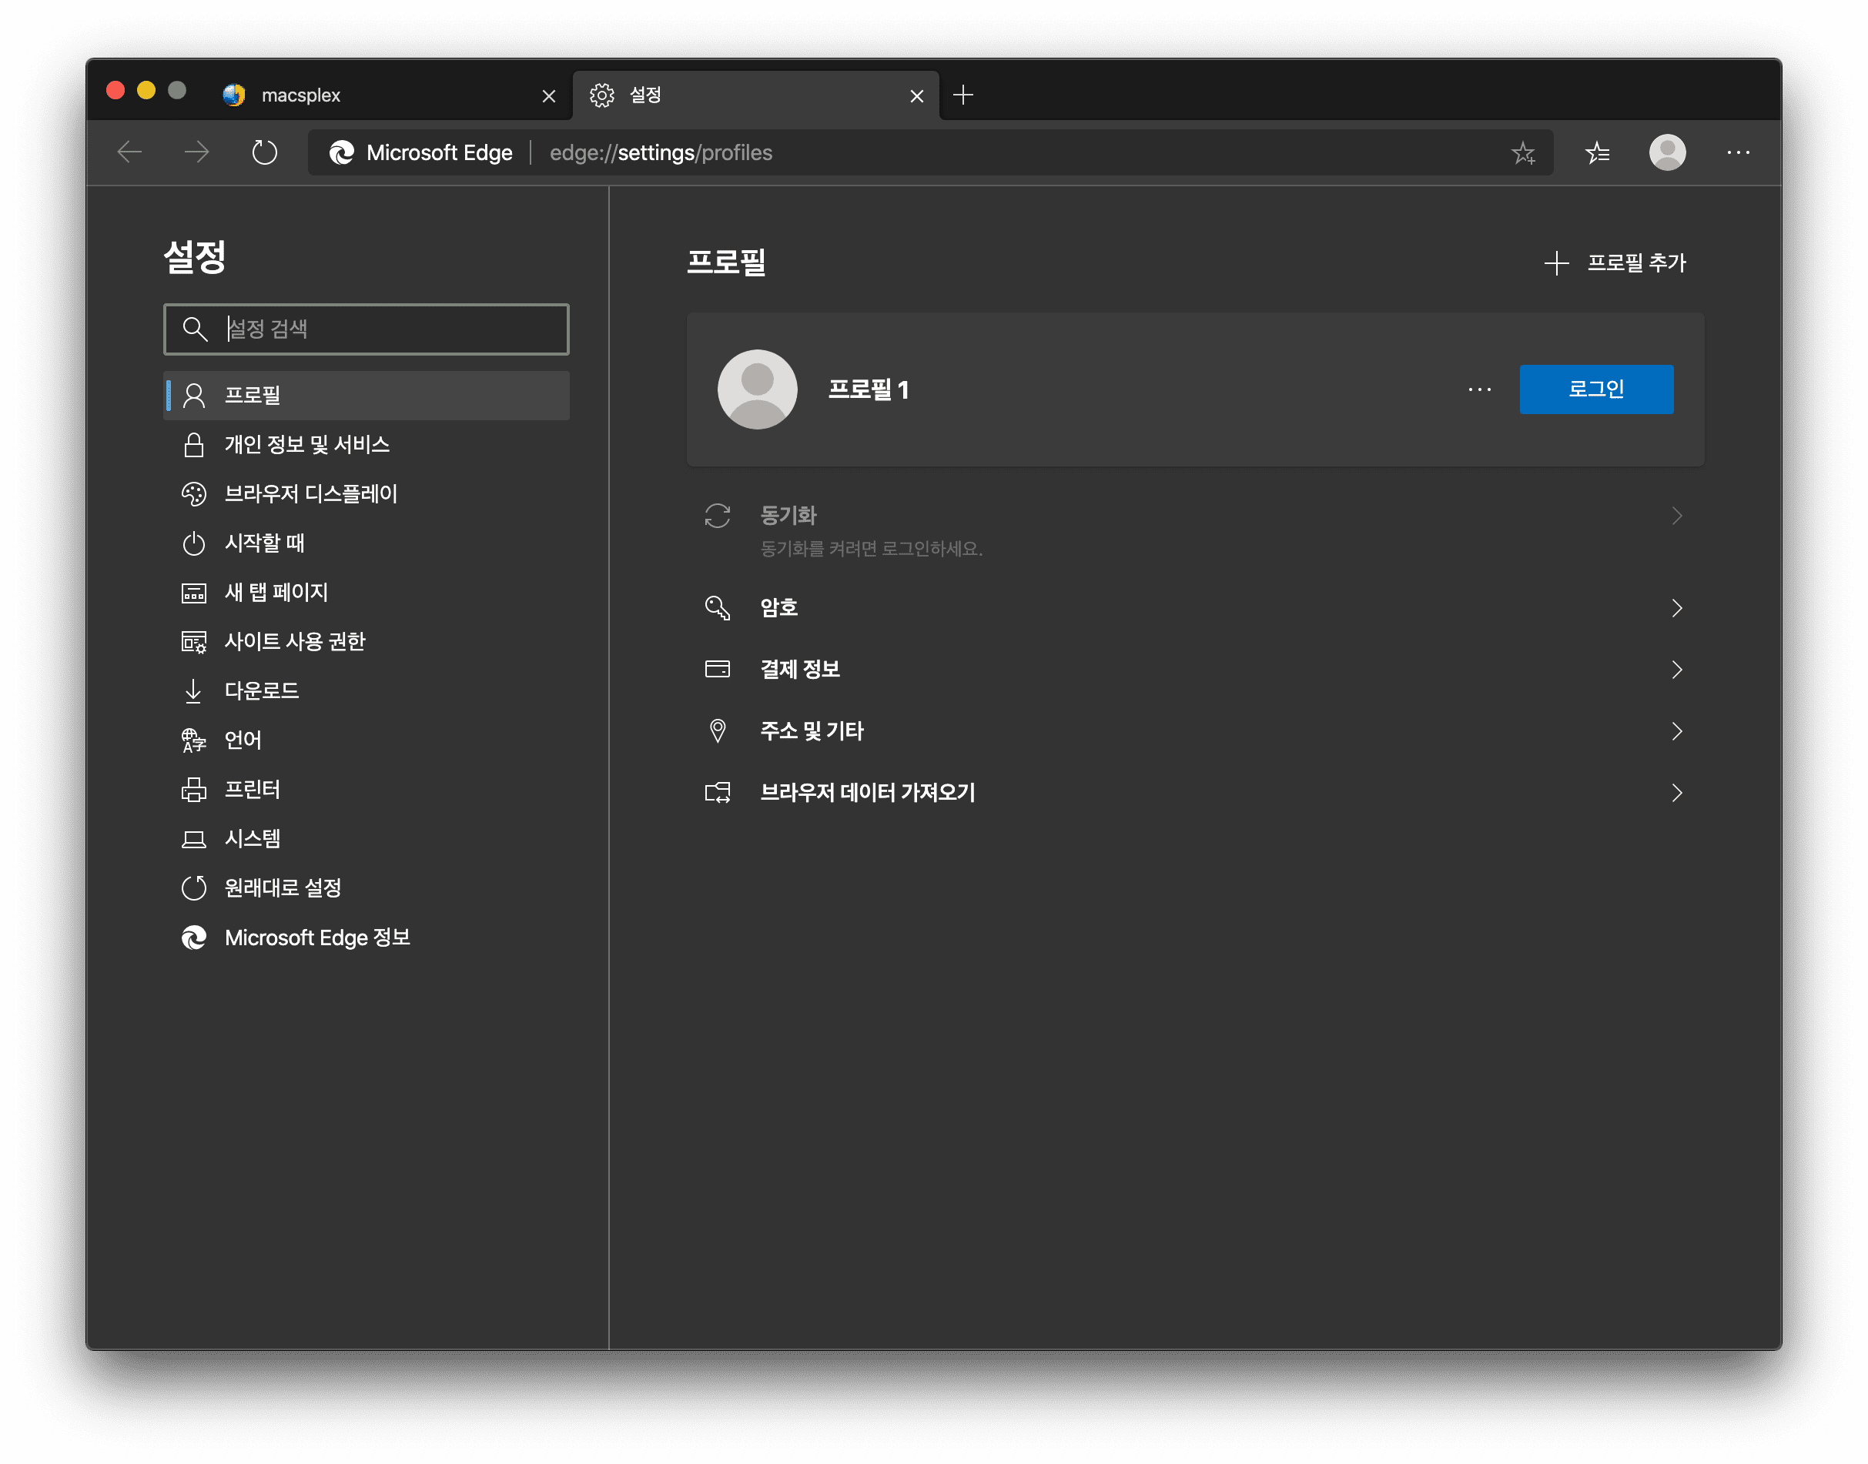Open 다운로드 settings
This screenshot has width=1868, height=1464.
pos(366,691)
